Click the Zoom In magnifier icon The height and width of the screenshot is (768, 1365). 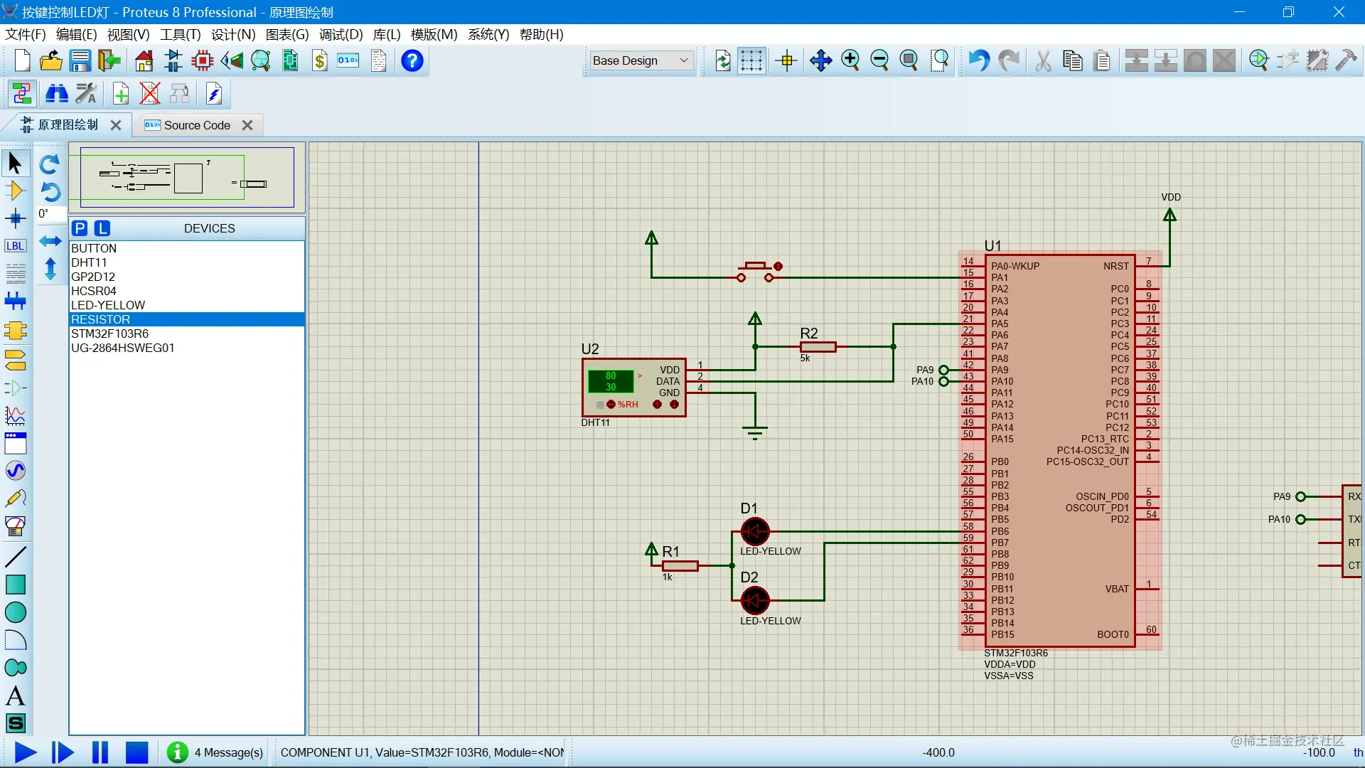[850, 61]
